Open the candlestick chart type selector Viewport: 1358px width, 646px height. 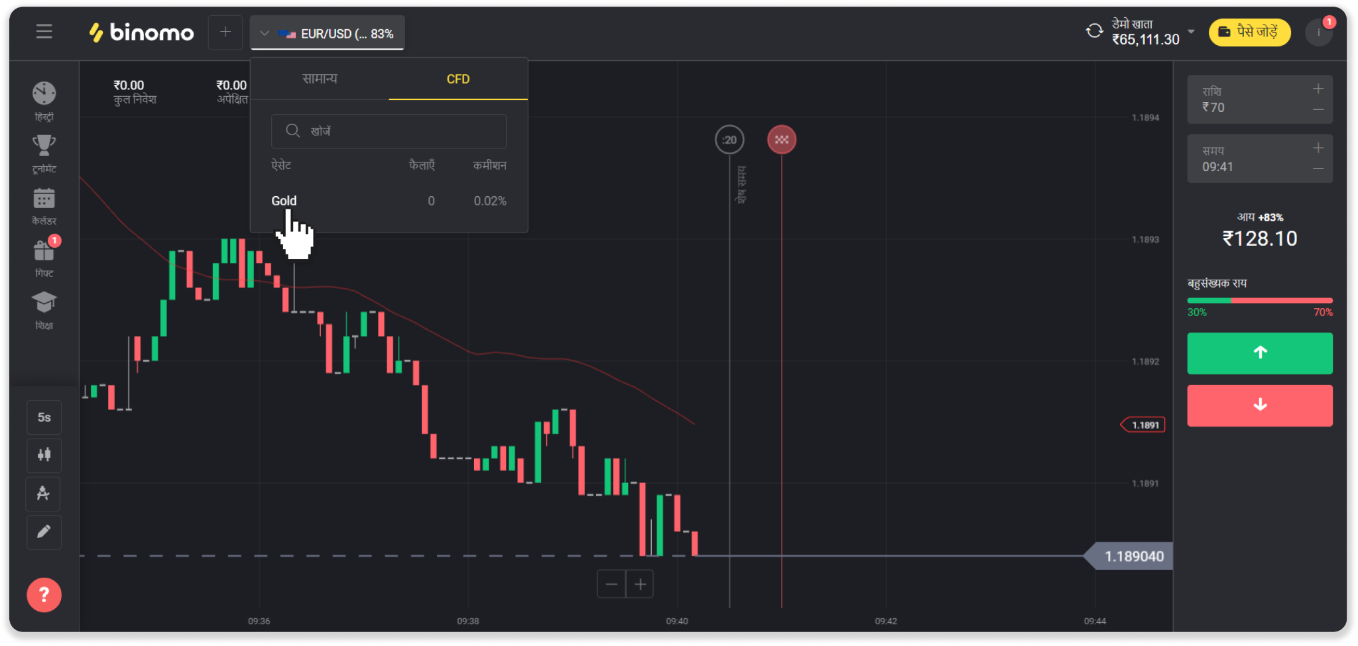click(x=44, y=455)
